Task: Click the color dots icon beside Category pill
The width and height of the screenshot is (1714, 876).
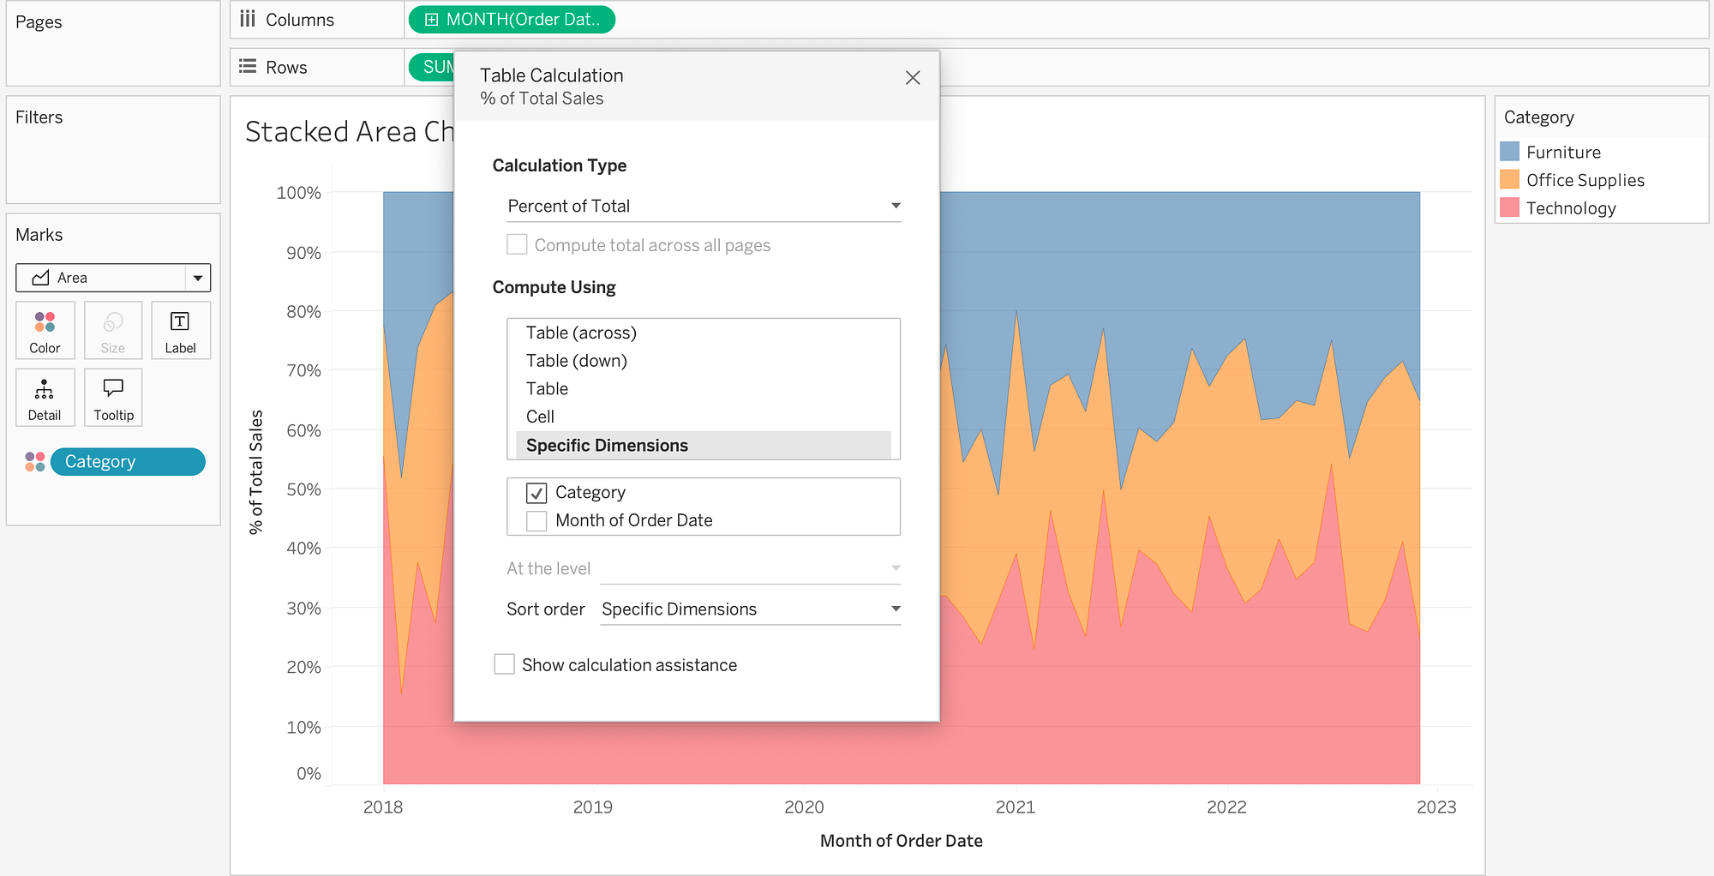Action: point(35,462)
